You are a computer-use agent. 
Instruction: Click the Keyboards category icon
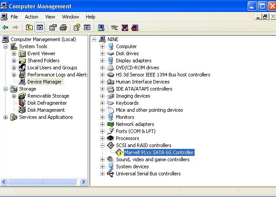[x=111, y=103]
